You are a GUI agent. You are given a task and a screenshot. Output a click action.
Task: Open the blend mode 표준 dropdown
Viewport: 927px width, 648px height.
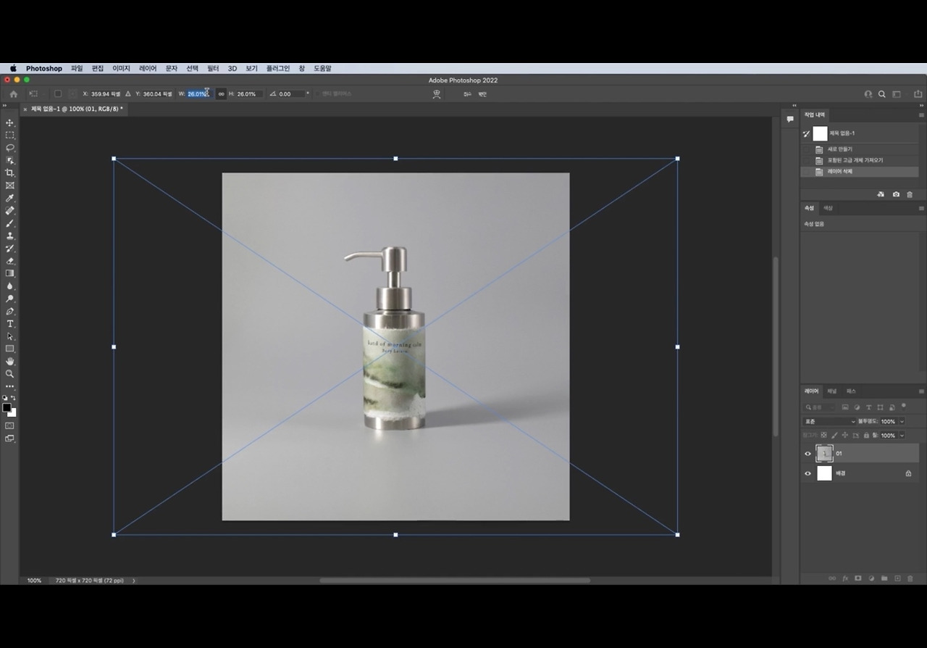click(830, 421)
